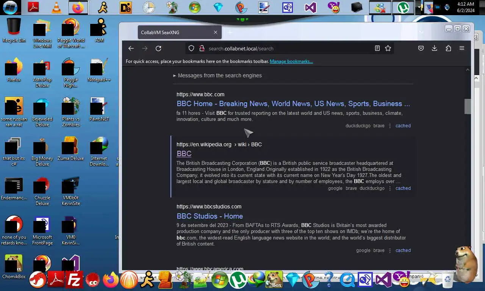The image size is (485, 291).
Task: Select the Firefox desktop shortcut
Action: (14, 70)
